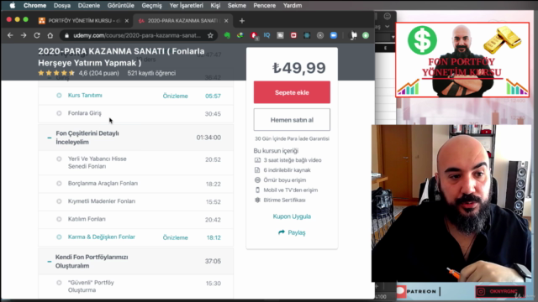
Task: Click the Instagram OKNYRGNC badge
Action: pyautogui.click(x=500, y=291)
